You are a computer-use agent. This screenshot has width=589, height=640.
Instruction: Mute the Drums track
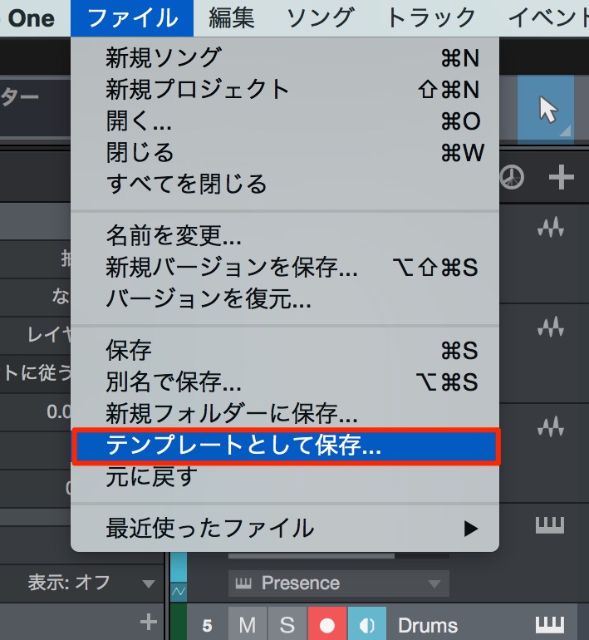click(248, 624)
